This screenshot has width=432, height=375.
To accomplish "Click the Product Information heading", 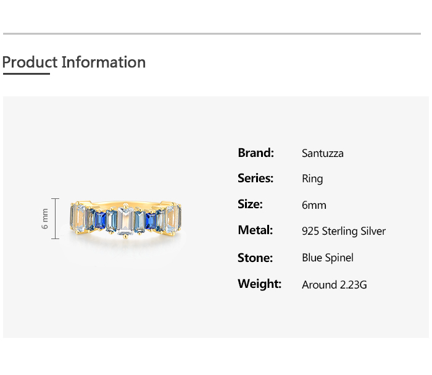I will click(74, 62).
